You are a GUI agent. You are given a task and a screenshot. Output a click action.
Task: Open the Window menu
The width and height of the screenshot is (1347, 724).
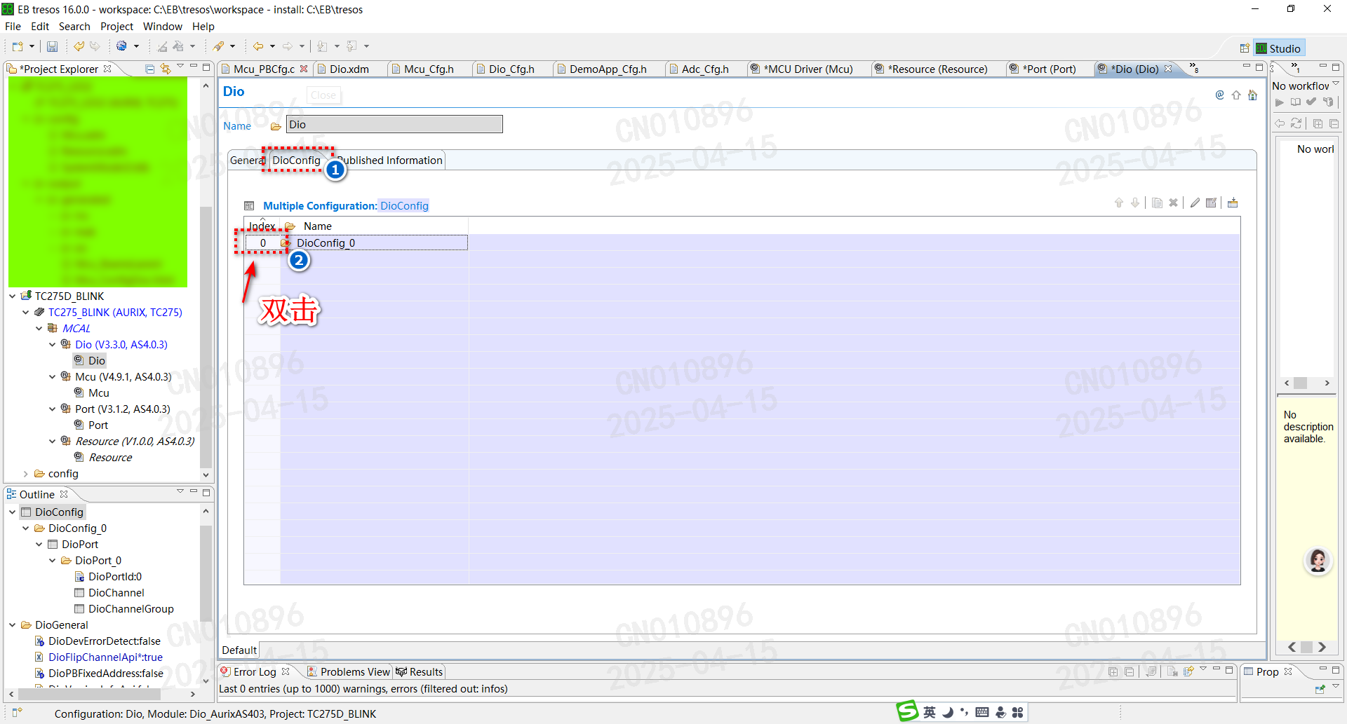pyautogui.click(x=162, y=27)
